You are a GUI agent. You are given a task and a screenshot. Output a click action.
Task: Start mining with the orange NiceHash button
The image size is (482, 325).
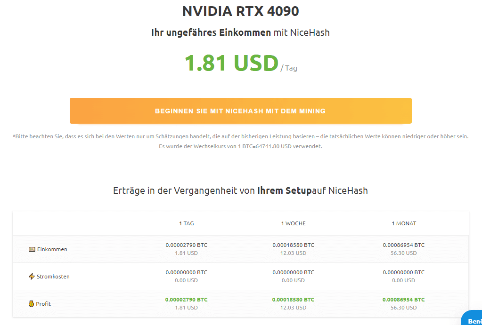click(240, 111)
